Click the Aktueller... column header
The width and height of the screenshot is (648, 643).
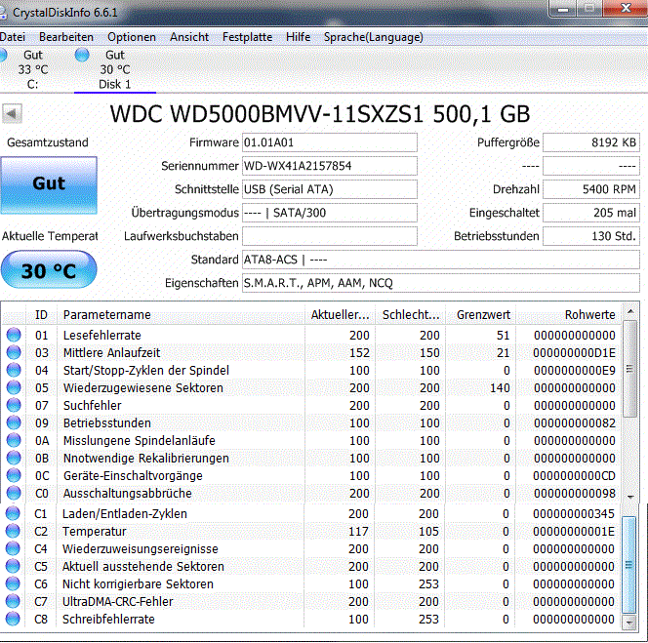tap(341, 315)
